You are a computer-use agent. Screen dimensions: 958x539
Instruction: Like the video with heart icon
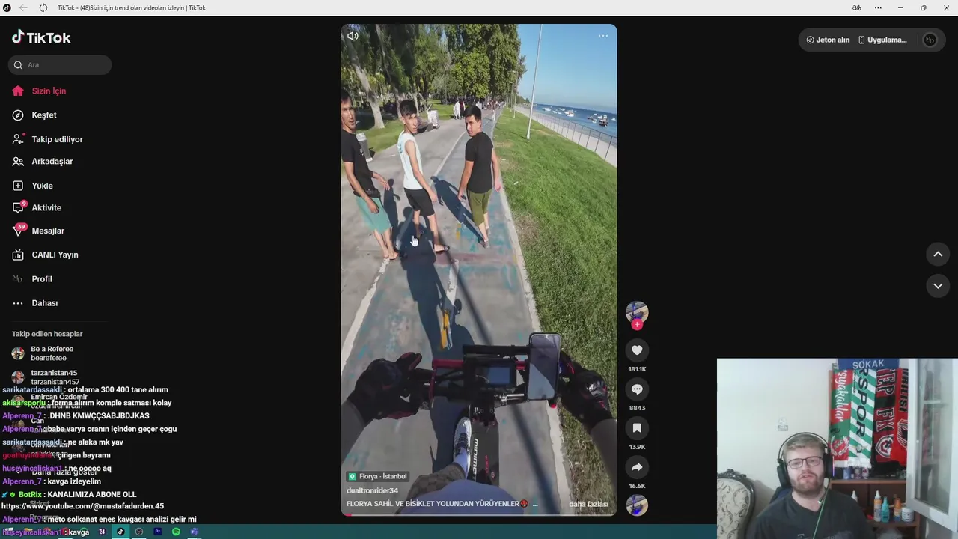point(637,350)
